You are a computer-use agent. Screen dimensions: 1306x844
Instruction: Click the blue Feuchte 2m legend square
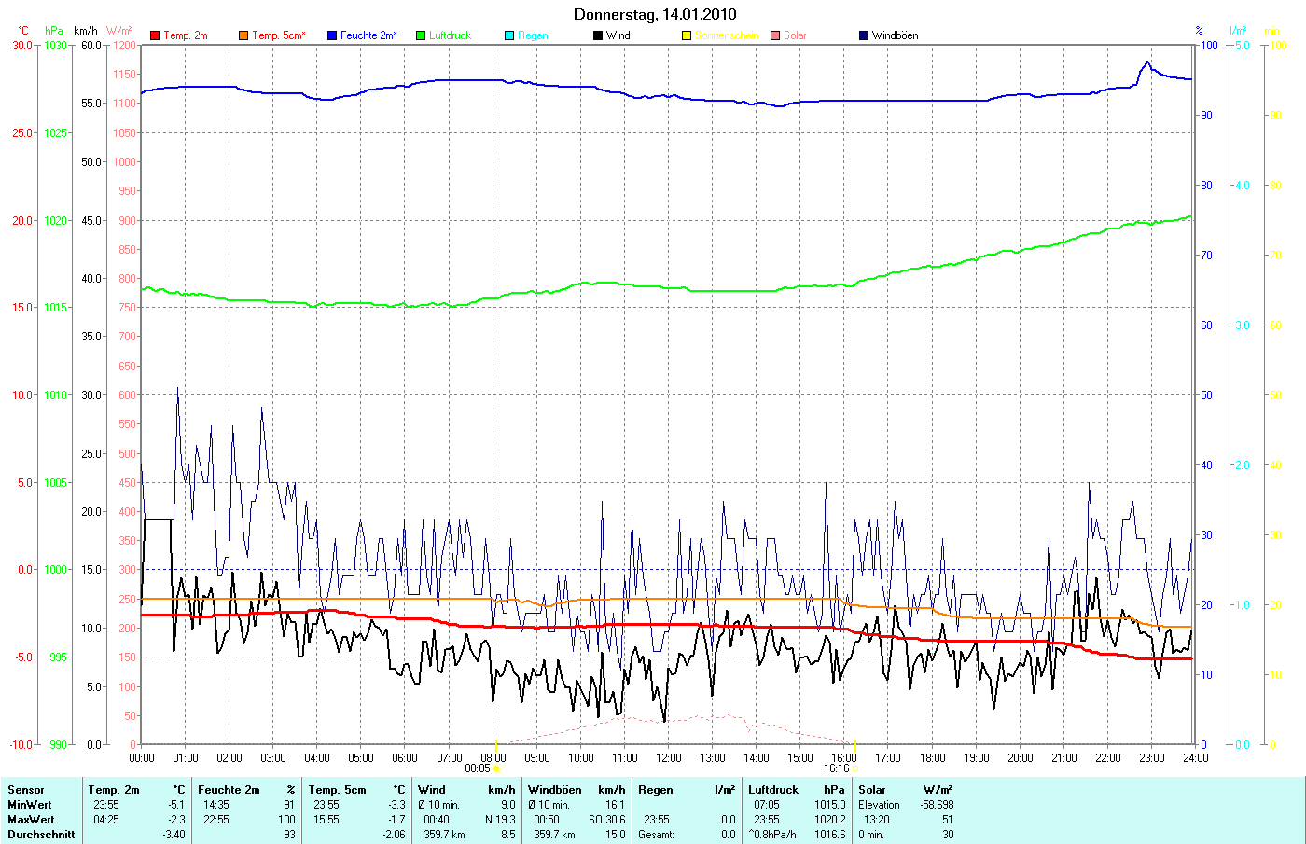click(x=332, y=35)
